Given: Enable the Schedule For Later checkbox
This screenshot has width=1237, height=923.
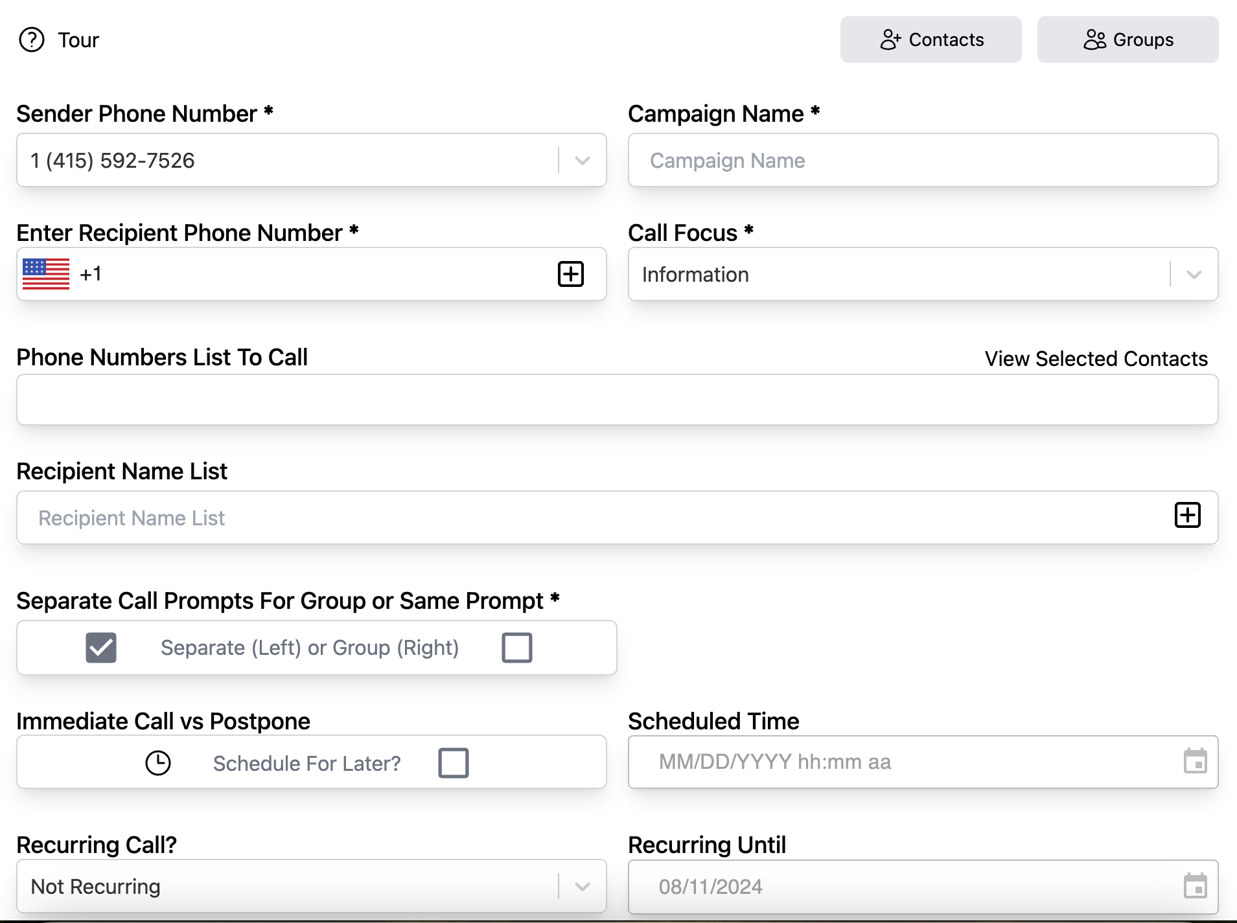Looking at the screenshot, I should click(x=454, y=762).
